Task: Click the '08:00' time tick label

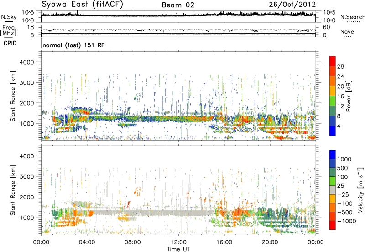Action: coord(133,242)
